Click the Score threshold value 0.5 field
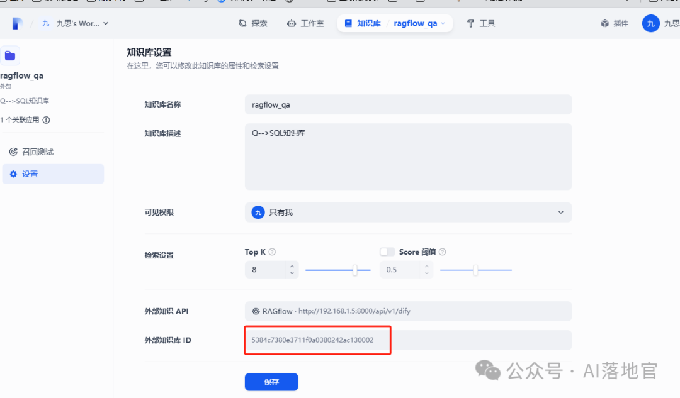The width and height of the screenshot is (680, 398). [400, 270]
